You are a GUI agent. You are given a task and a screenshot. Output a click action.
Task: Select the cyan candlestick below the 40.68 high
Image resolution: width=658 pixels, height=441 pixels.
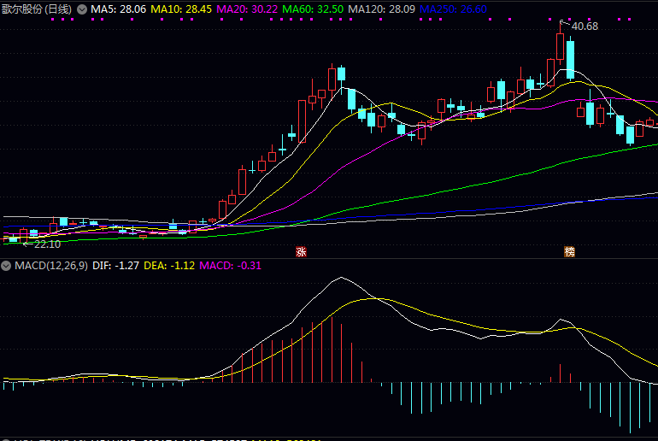point(570,58)
